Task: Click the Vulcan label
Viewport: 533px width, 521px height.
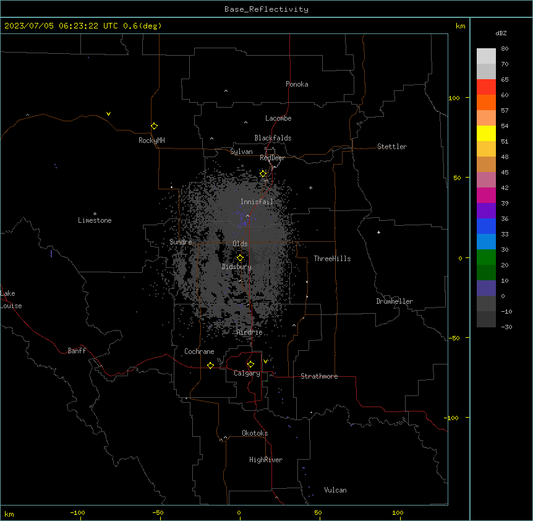Action: point(335,490)
